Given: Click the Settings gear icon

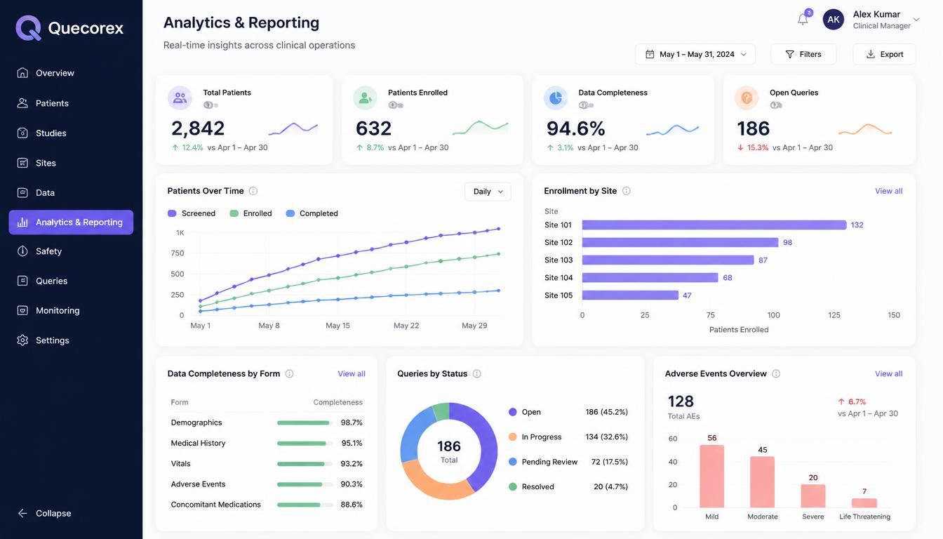Looking at the screenshot, I should pyautogui.click(x=22, y=340).
